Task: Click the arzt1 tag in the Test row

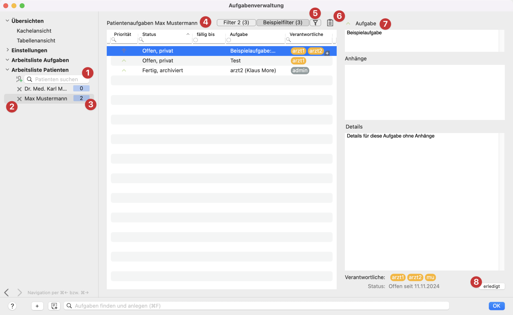Action: (298, 61)
